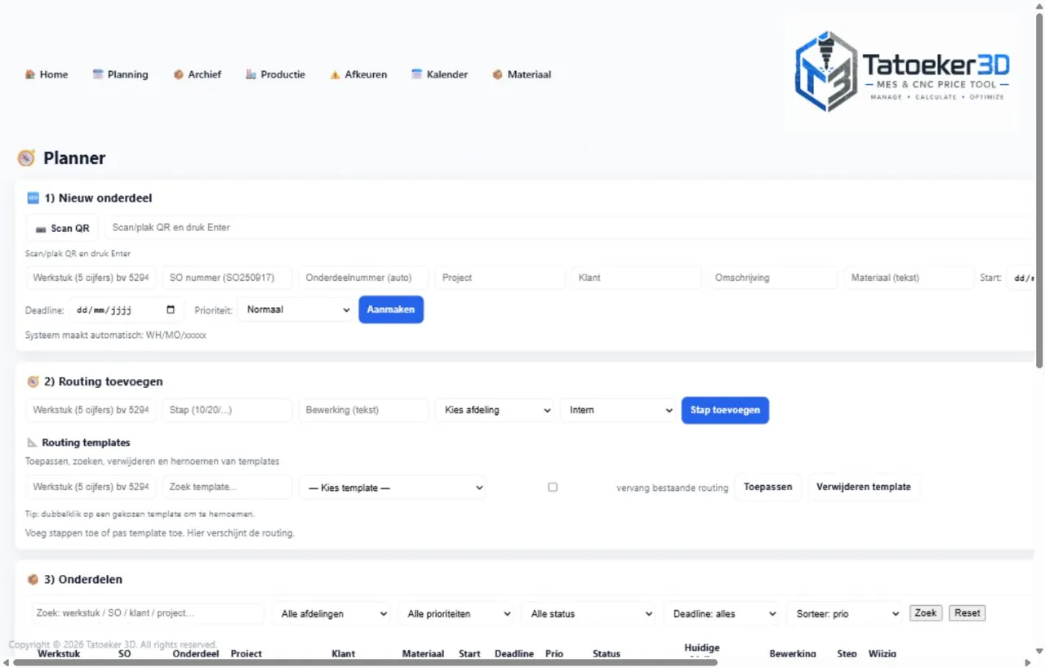This screenshot has width=1045, height=668.
Task: Click the Deadline column header
Action: 514,654
